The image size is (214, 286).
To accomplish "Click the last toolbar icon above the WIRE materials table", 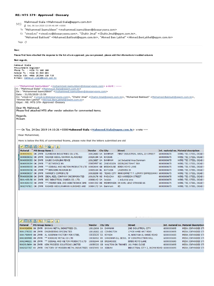I will click(x=58, y=146).
